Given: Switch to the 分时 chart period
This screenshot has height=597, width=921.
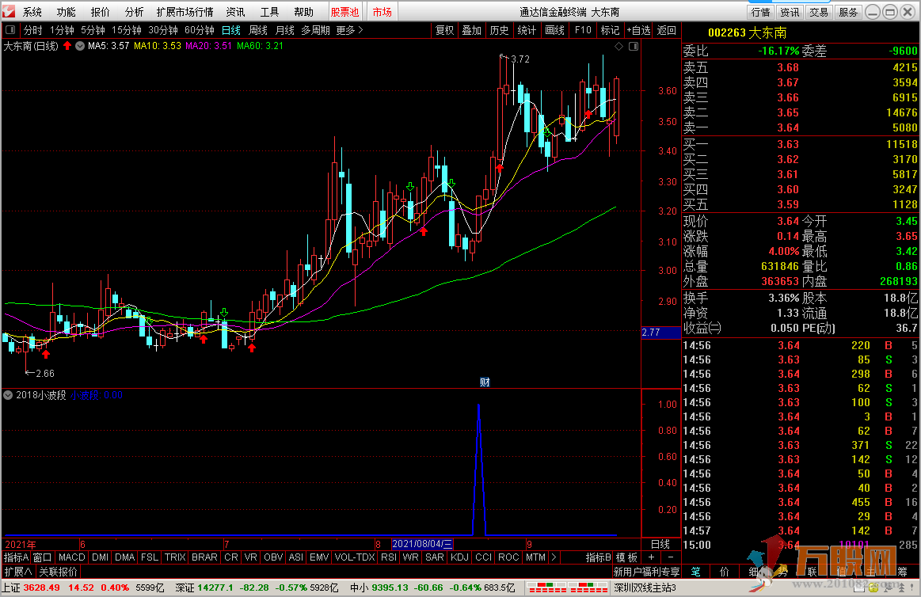Looking at the screenshot, I should tap(33, 30).
